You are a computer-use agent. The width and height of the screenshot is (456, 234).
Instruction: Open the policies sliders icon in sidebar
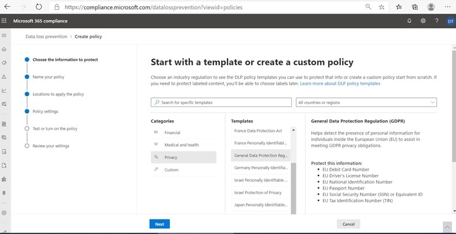[x=4, y=104]
